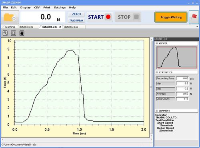Click the TriggerWaiting button
The image size is (200, 148).
click(171, 17)
